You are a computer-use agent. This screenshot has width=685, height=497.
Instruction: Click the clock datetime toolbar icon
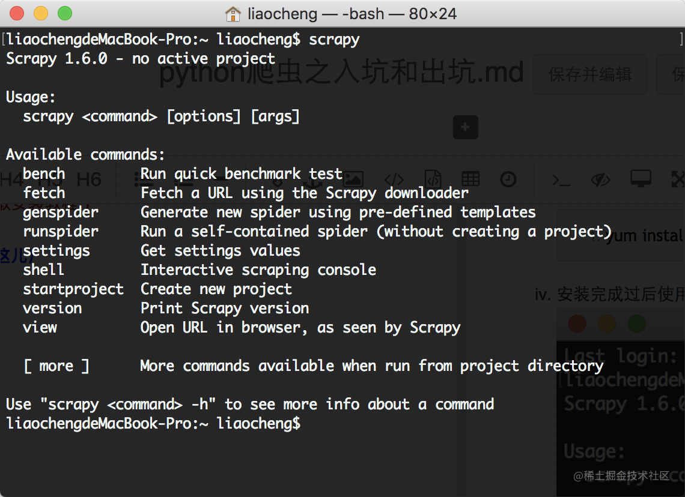508,179
